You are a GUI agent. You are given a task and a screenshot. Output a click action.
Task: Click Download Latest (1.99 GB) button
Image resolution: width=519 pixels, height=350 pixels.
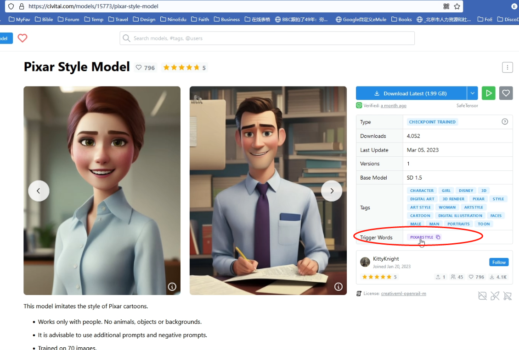pyautogui.click(x=411, y=93)
